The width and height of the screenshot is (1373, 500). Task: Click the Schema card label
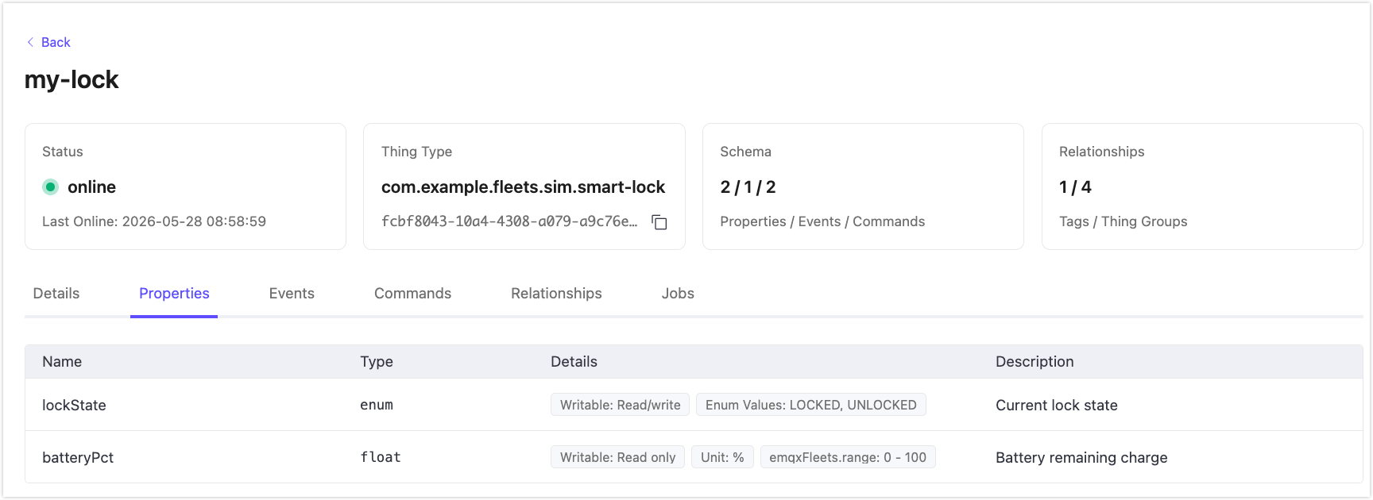tap(745, 152)
